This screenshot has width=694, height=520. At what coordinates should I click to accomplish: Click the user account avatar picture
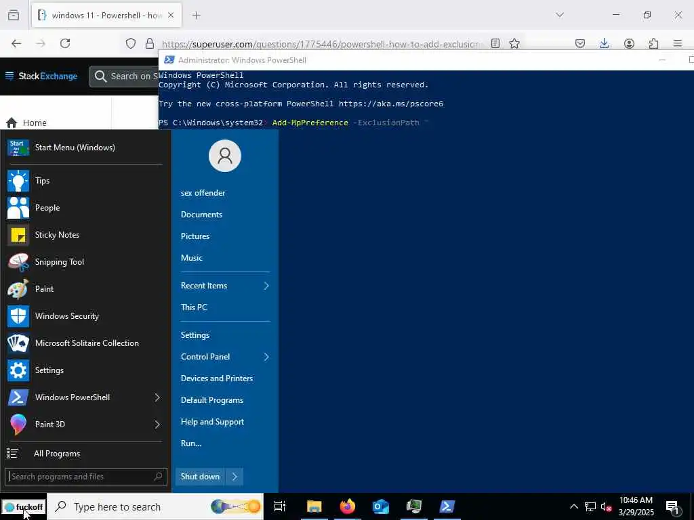225,156
